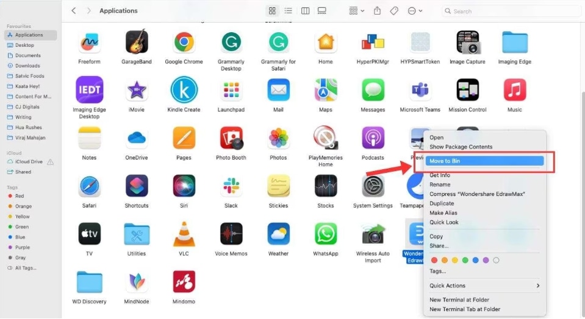
Task: Select New Terminal at Folder
Action: pos(459,300)
